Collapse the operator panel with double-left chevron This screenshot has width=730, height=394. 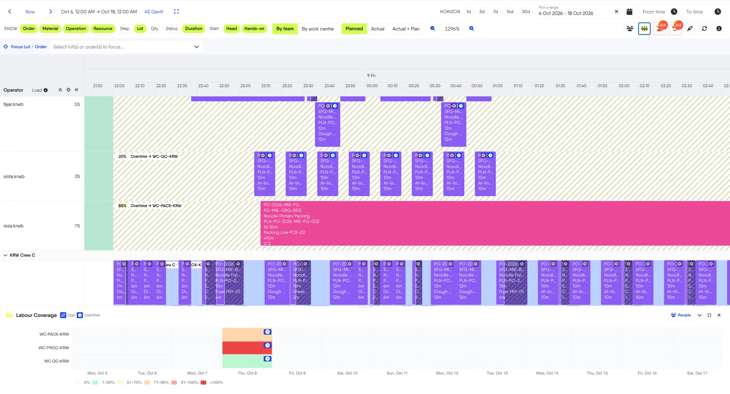coord(77,90)
